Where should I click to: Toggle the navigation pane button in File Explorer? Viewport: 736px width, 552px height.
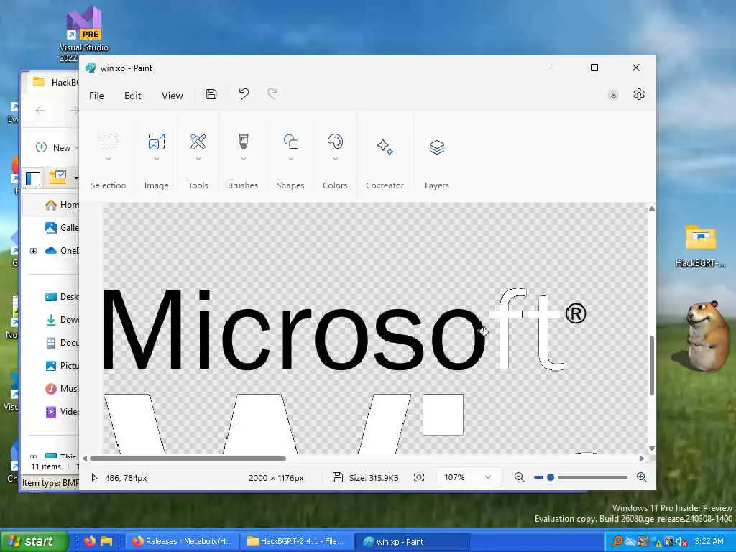point(33,178)
